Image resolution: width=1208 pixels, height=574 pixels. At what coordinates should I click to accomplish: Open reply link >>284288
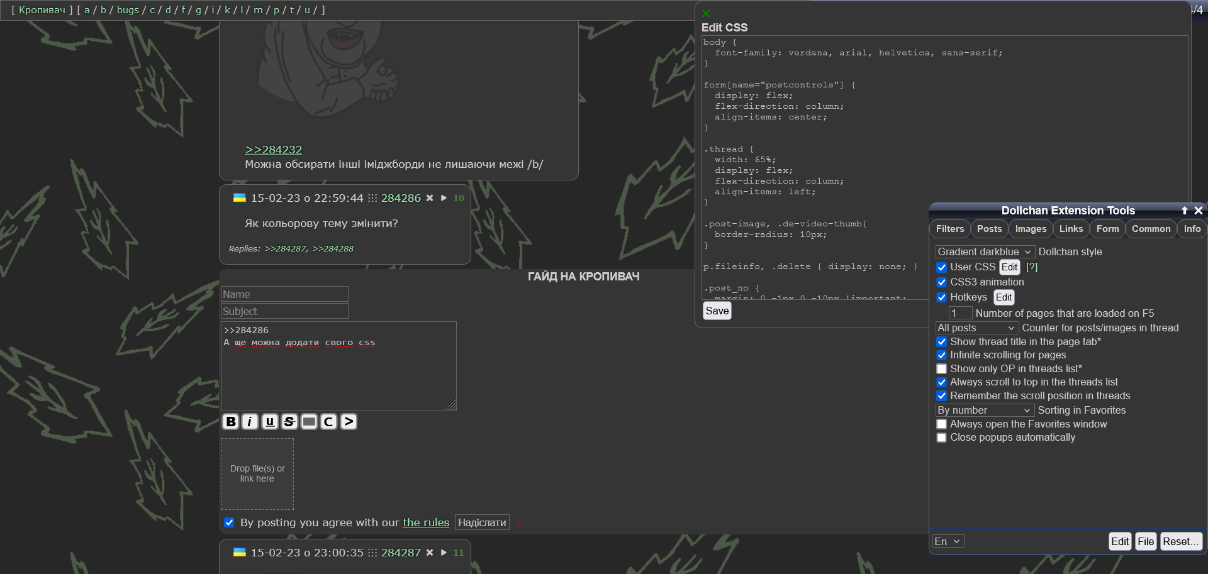click(333, 249)
